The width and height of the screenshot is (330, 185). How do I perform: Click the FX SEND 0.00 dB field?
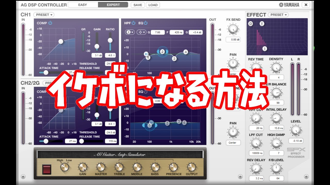233,40
